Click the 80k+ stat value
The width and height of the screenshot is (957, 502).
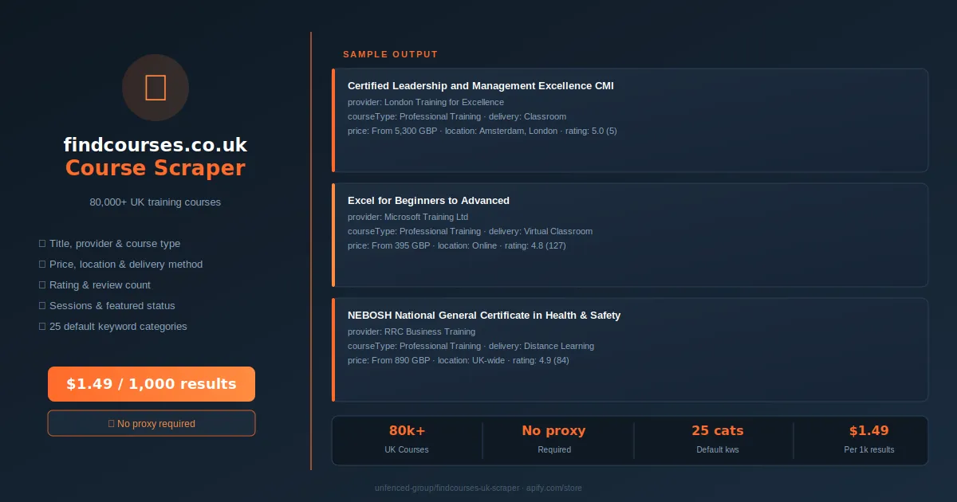coord(407,431)
